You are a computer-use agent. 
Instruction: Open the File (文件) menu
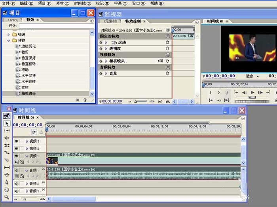tap(8, 3)
